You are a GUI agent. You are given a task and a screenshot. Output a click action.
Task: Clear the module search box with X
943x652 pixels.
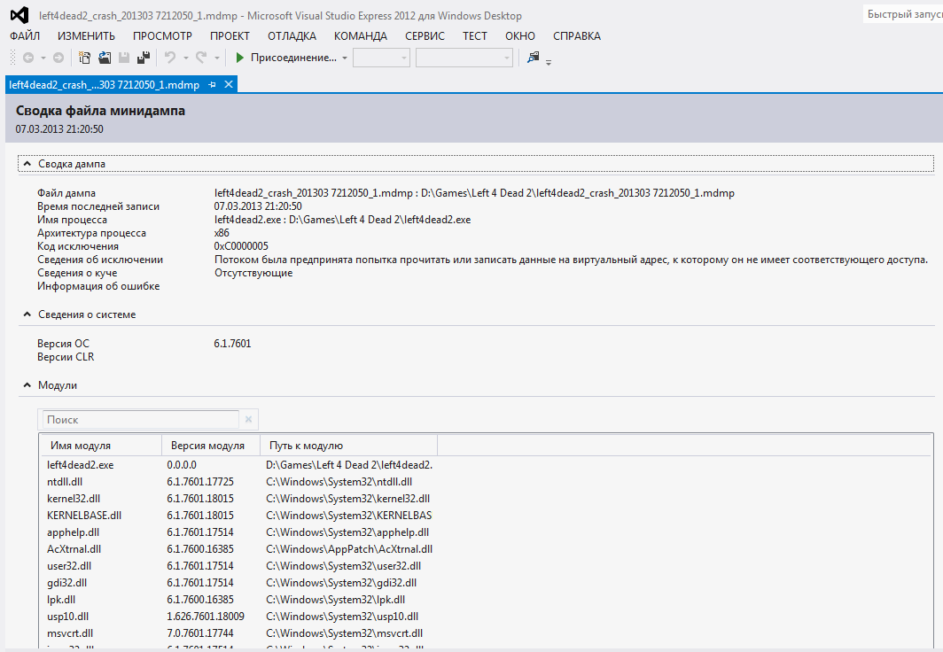point(249,420)
